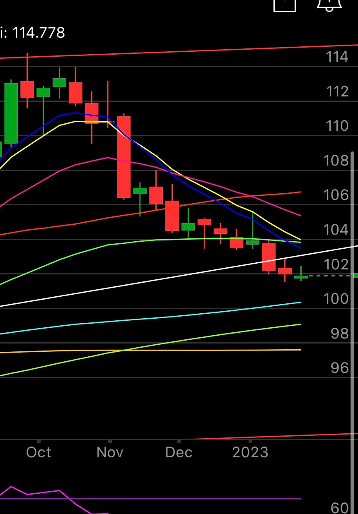Select the tall green September candlestick
The image size is (358, 514).
click(11, 113)
